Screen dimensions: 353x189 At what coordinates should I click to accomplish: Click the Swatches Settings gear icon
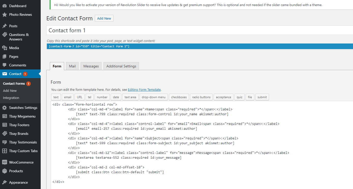[5, 108]
